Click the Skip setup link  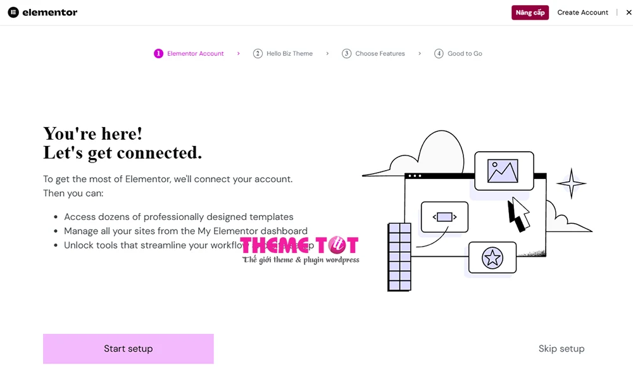coord(561,348)
